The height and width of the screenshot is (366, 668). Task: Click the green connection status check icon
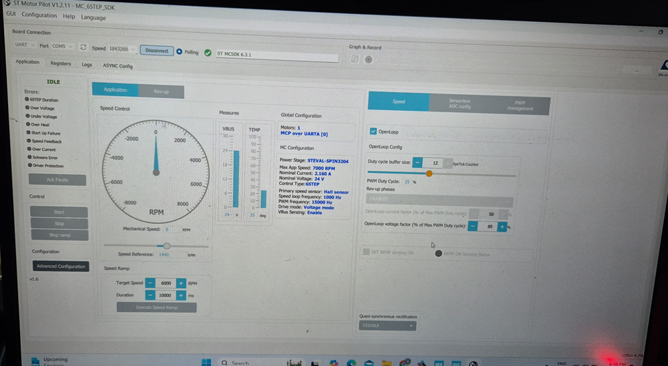[207, 53]
